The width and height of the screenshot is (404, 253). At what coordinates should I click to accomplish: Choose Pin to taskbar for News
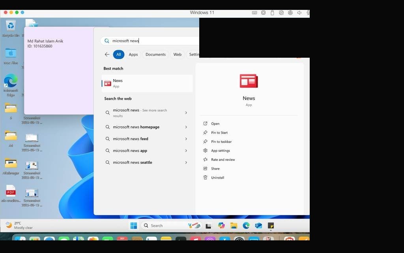click(x=217, y=142)
